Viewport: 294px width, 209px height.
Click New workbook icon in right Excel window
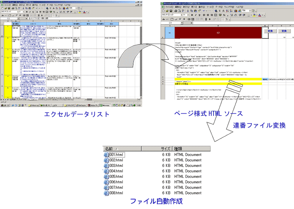click(x=164, y=11)
